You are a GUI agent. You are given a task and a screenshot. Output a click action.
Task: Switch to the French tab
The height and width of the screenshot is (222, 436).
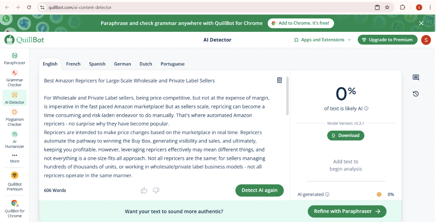pos(73,64)
